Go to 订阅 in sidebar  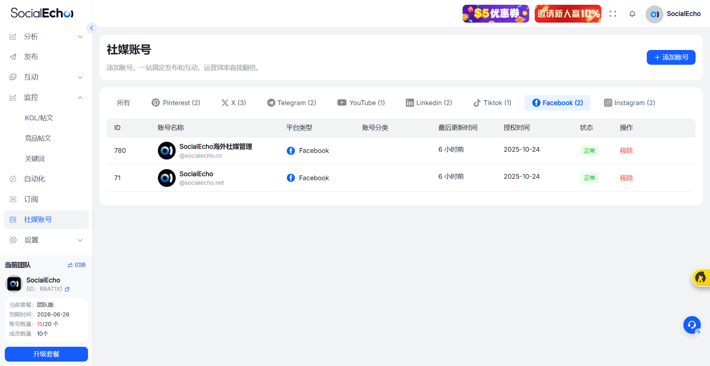click(x=46, y=199)
